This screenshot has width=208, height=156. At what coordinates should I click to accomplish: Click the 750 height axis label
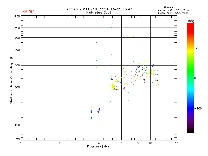tap(17, 16)
